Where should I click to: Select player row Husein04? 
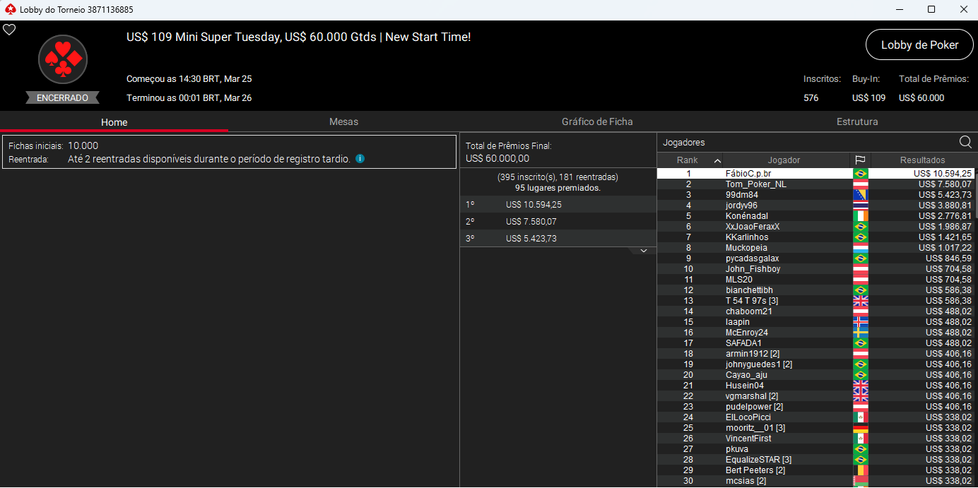pyautogui.click(x=815, y=386)
